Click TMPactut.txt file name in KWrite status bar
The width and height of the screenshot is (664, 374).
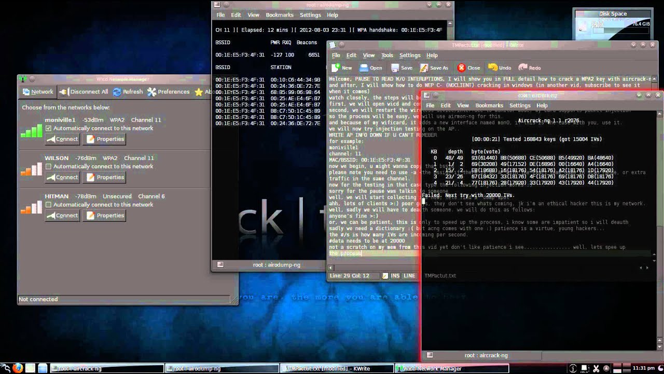pyautogui.click(x=440, y=275)
